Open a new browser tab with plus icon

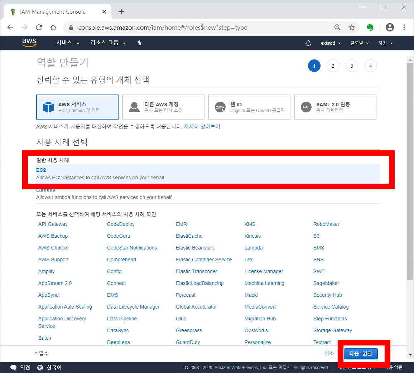pyautogui.click(x=121, y=11)
